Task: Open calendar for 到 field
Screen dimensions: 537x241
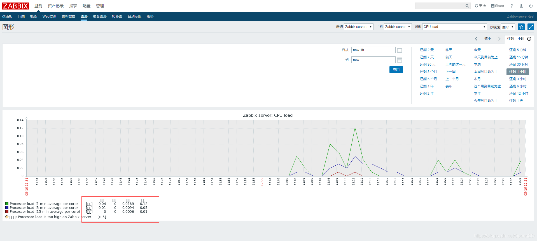Action: 400,60
